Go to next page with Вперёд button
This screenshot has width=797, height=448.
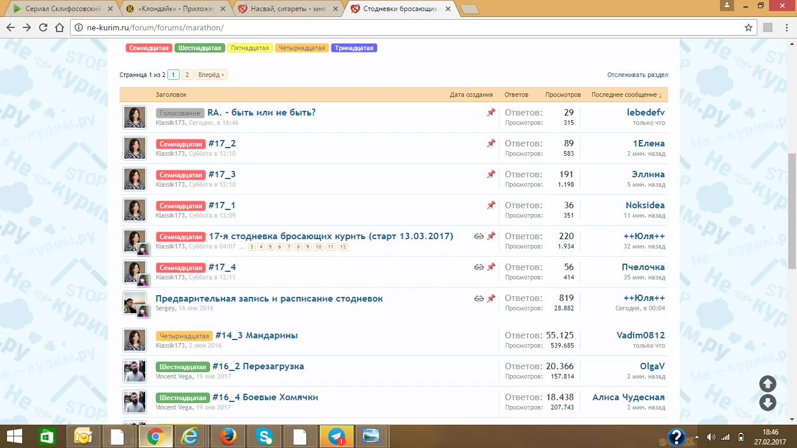tap(211, 75)
